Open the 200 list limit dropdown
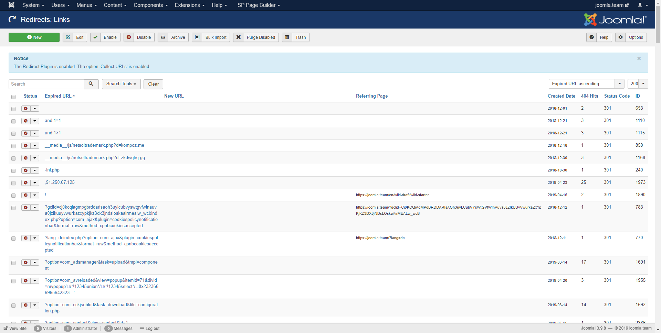 (x=638, y=84)
